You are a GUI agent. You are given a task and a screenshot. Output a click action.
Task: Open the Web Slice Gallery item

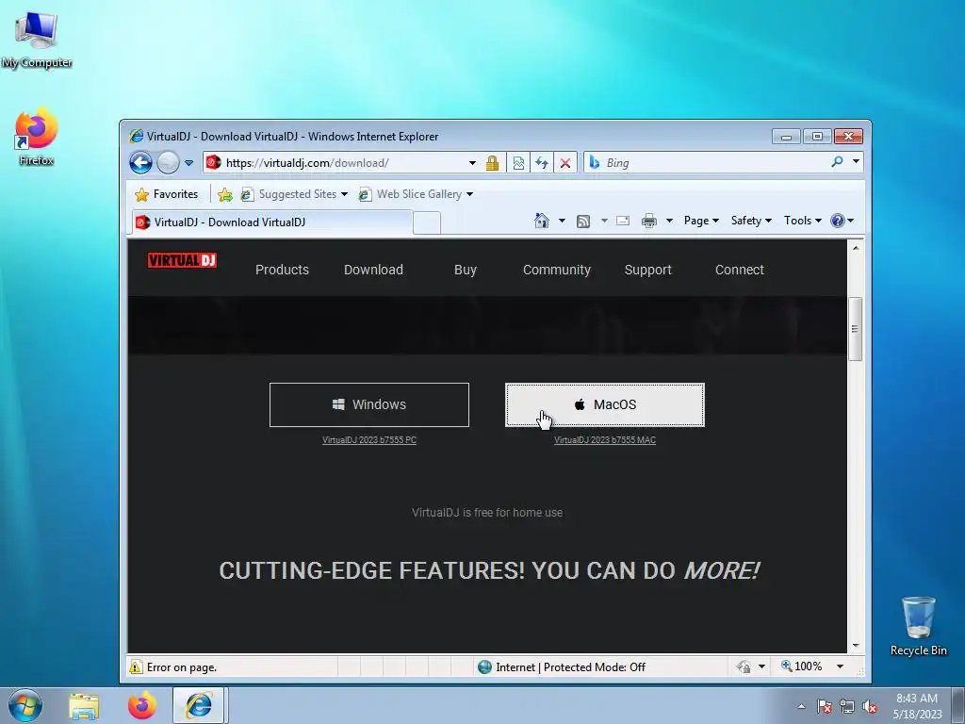coord(416,194)
